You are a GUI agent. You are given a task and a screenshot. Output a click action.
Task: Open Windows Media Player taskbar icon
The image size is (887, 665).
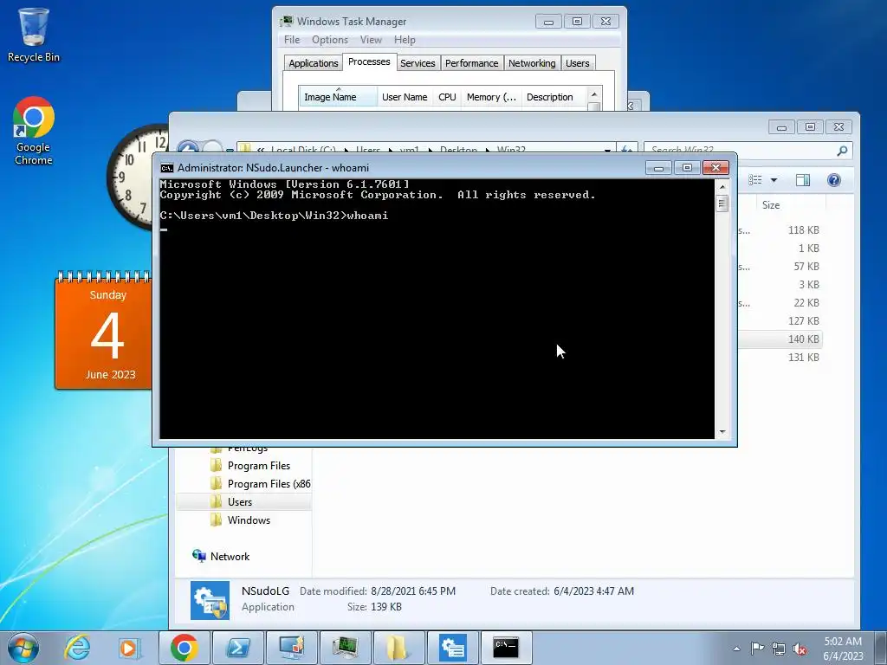(x=129, y=648)
